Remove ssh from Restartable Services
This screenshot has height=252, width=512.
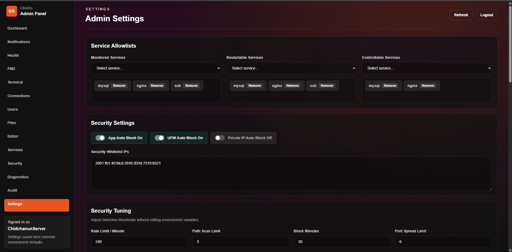327,86
